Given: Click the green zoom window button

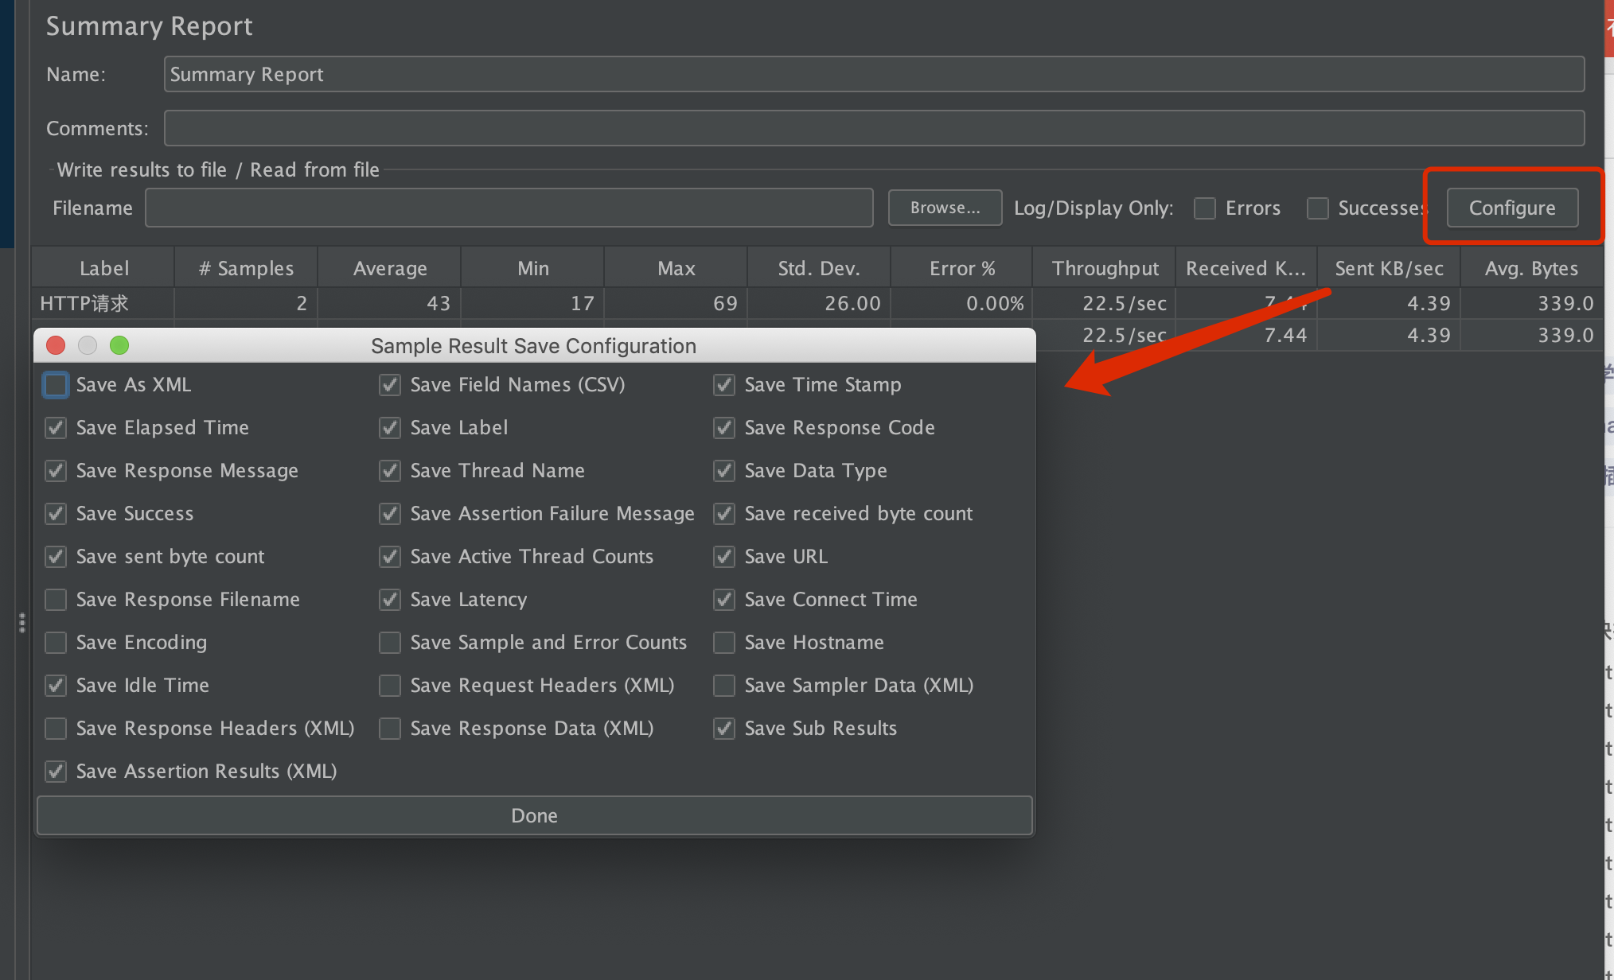Looking at the screenshot, I should [119, 345].
